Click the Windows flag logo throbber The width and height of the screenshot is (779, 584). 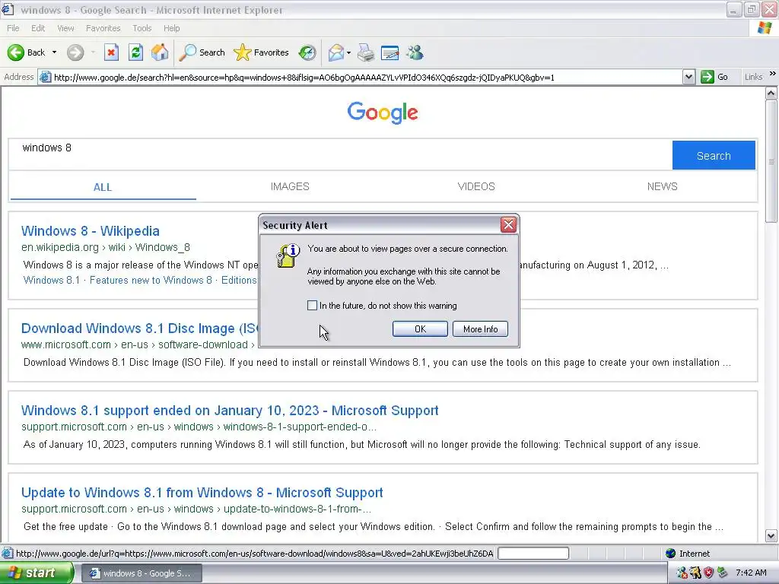(764, 28)
